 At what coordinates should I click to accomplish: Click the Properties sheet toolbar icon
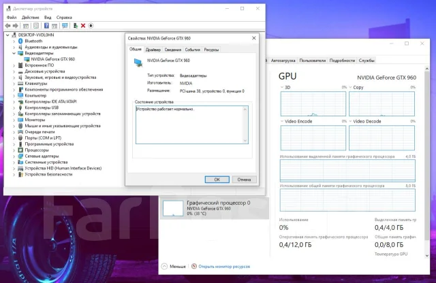tap(36, 26)
